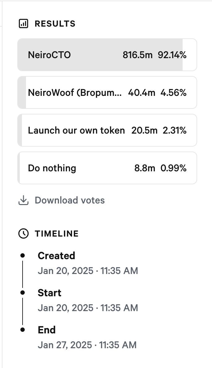
Task: Click the 20.5m vote count
Action: [144, 131]
